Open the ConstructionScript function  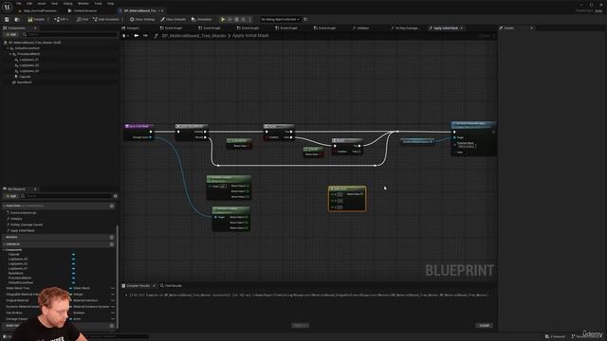coord(23,213)
